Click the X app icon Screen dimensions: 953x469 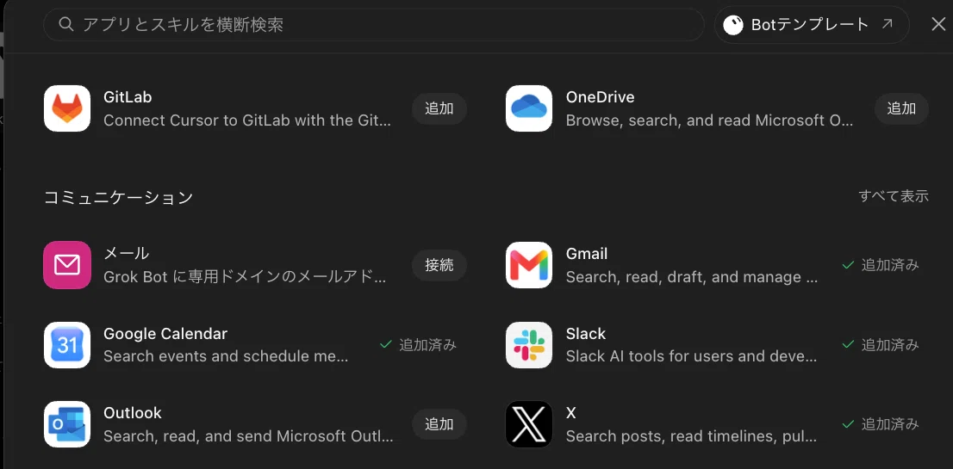coord(529,424)
